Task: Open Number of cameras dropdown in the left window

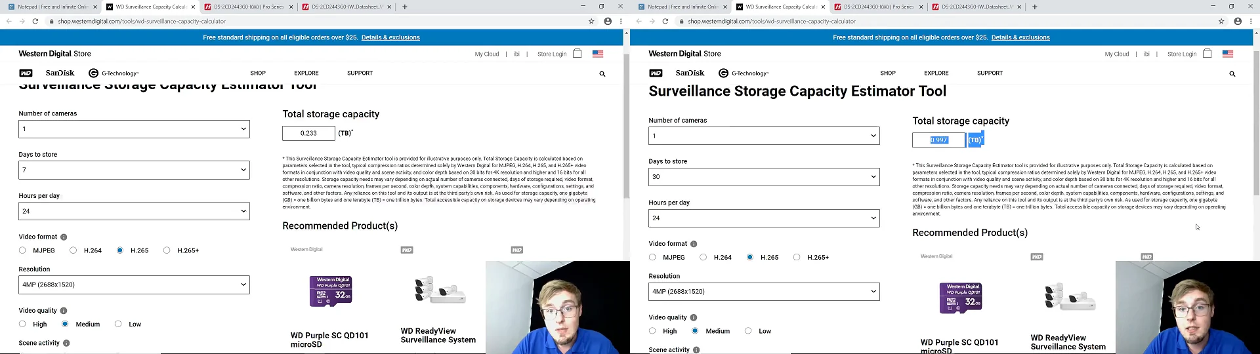Action: (134, 128)
